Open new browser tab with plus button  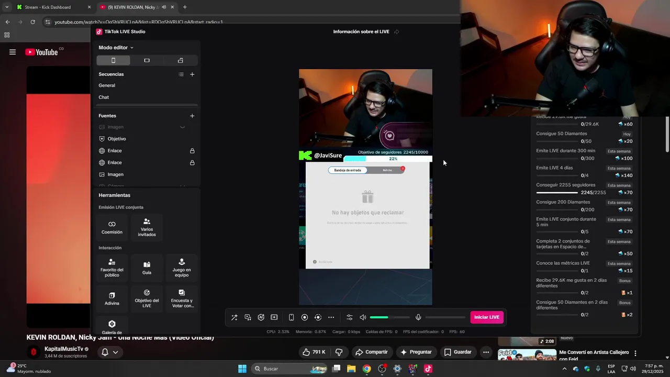pos(185,7)
